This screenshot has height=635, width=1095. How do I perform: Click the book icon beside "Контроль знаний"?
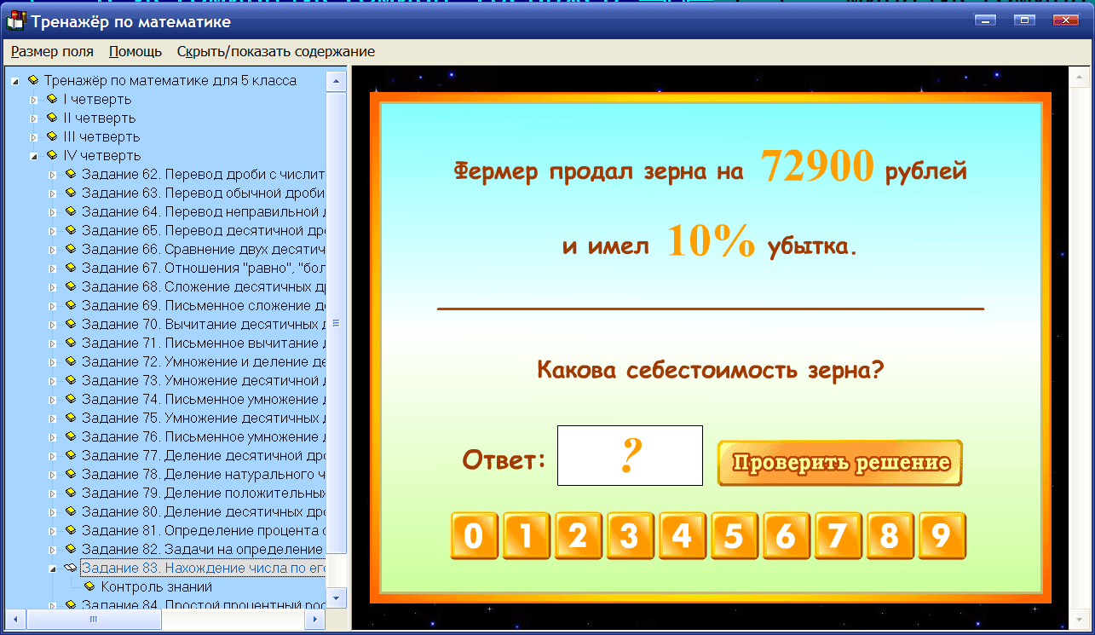coord(89,586)
